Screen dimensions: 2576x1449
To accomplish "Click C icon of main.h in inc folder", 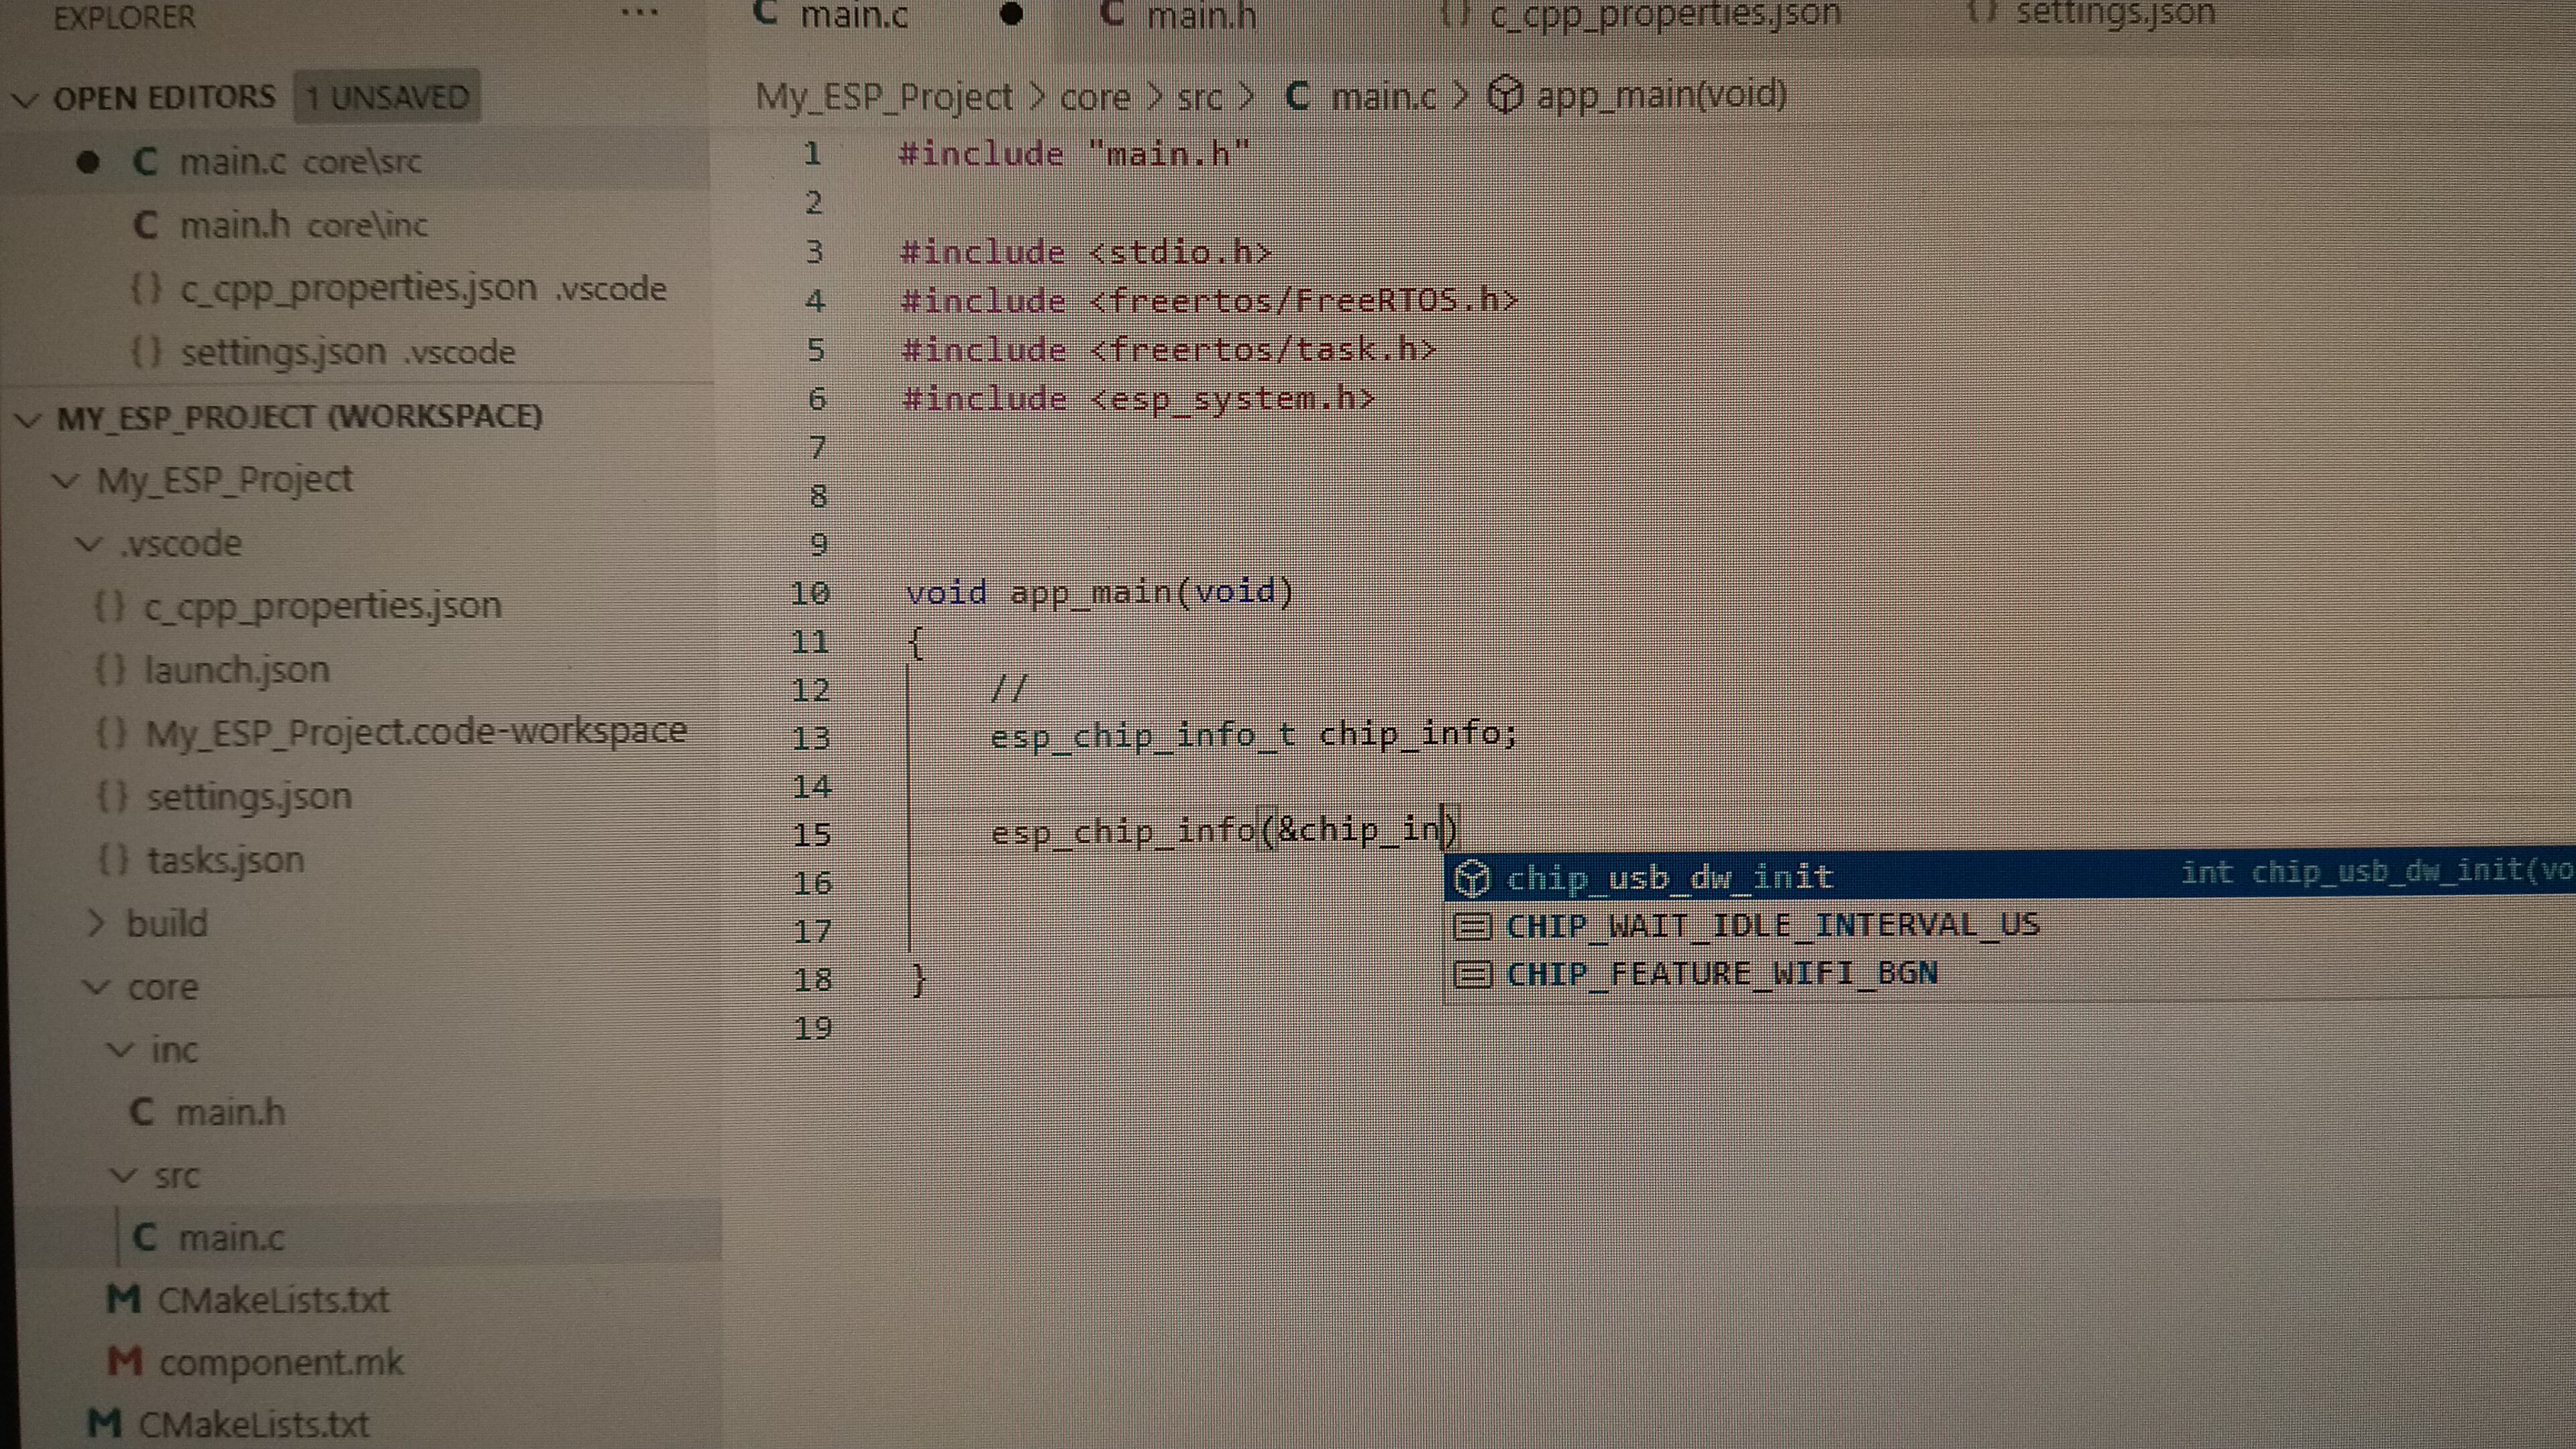I will (142, 1111).
